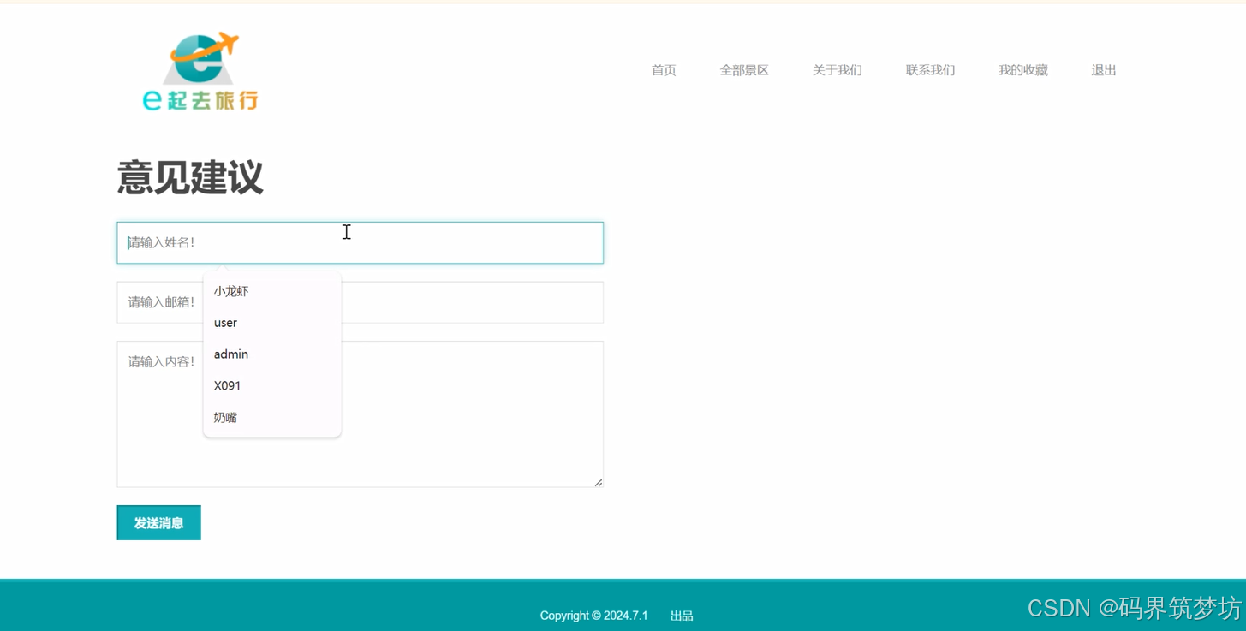
Task: Click the 意见建议 page heading
Action: (190, 177)
